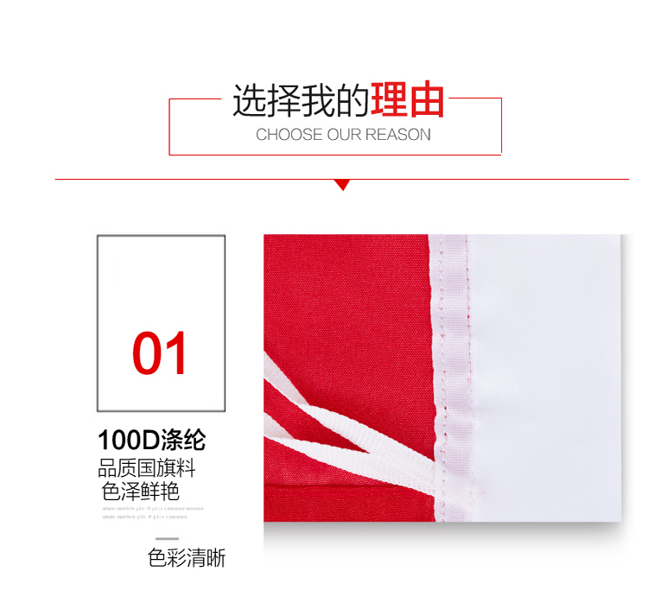The image size is (648, 603).
Task: Select the red 理由 characters
Action: click(x=408, y=99)
